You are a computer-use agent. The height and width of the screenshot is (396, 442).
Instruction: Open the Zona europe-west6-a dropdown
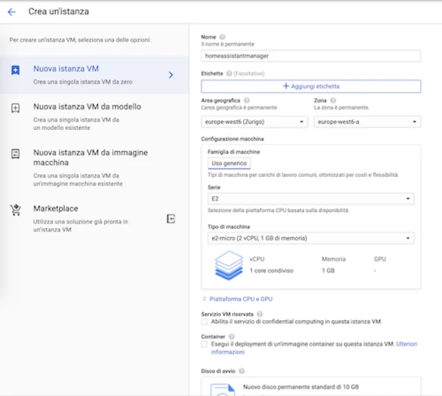[367, 122]
